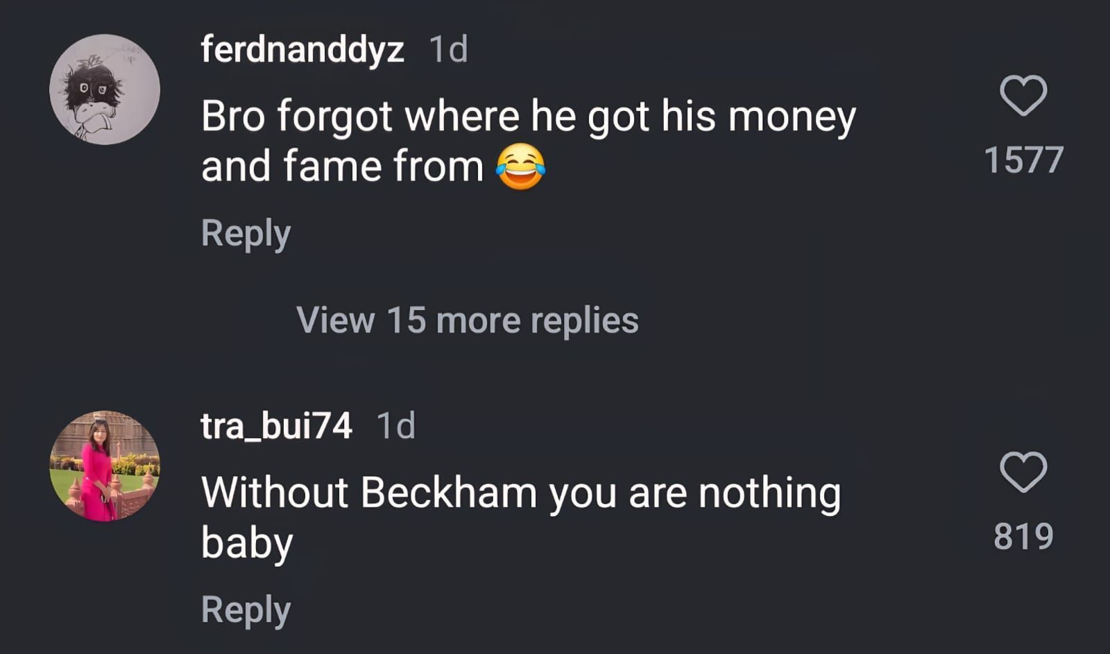The image size is (1110, 654).
Task: Click the word "money" in the first comment
Action: click(x=792, y=116)
